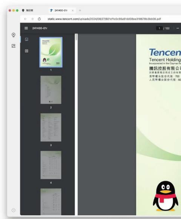181x219 pixels.
Task: Click the Tencent logo on cover page
Action: tap(165, 52)
